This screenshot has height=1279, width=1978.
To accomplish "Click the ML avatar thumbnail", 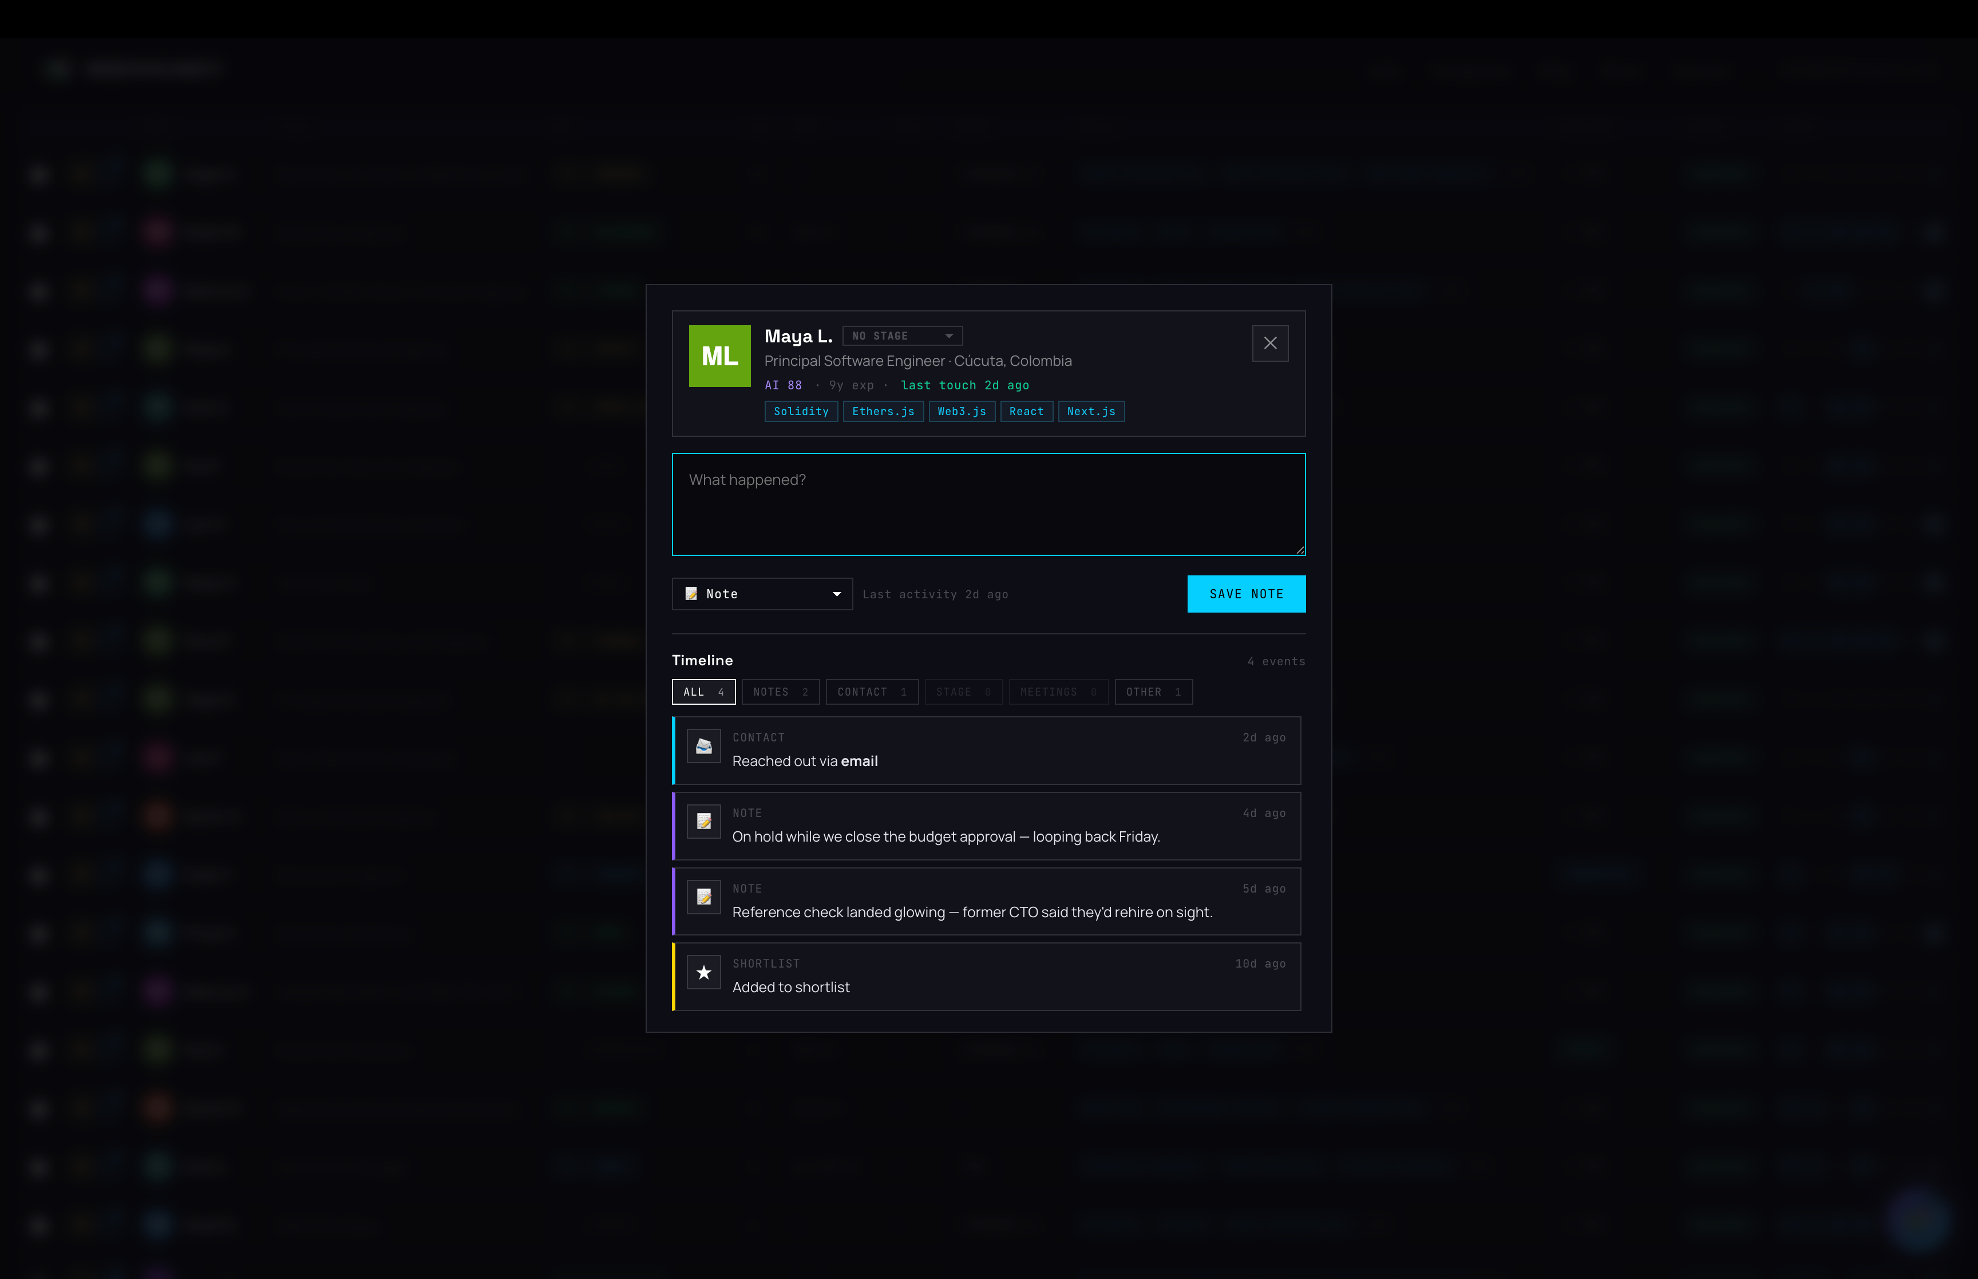I will click(x=719, y=356).
